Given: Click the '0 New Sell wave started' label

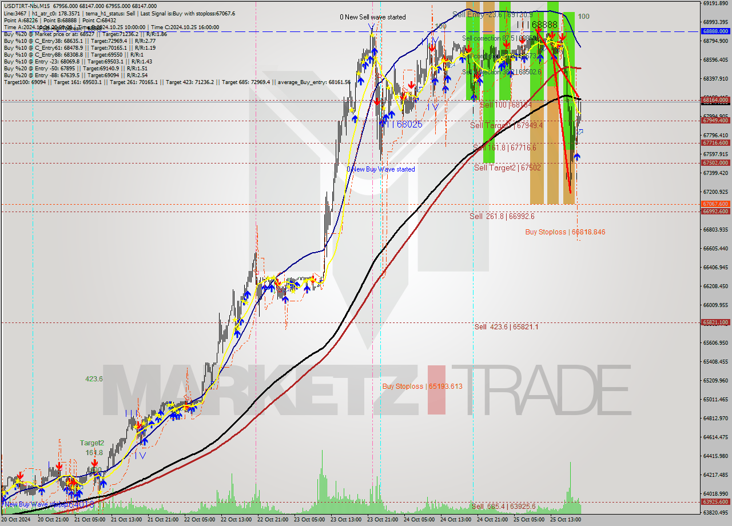Looking at the screenshot, I should [373, 17].
